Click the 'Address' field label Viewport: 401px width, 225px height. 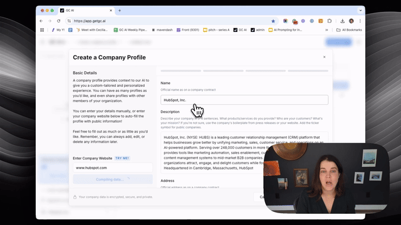[x=167, y=181]
